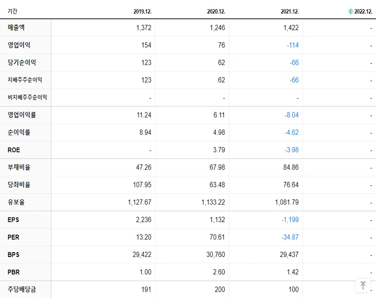This screenshot has height=298, width=376.
Task: Click the 영업이익 row label
Action: coord(19,45)
